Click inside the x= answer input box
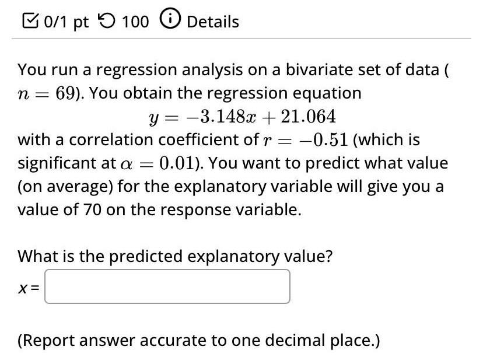The height and width of the screenshot is (364, 483). 167,286
